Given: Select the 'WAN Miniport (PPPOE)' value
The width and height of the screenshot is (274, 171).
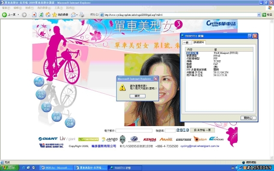Looking at the screenshot, I should (x=226, y=53).
